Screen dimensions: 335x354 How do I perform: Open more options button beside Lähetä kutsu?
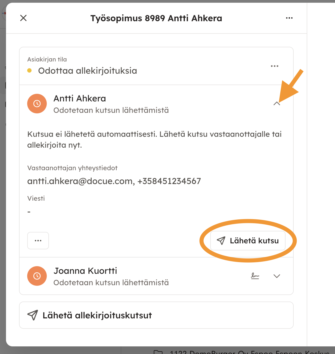click(x=38, y=241)
